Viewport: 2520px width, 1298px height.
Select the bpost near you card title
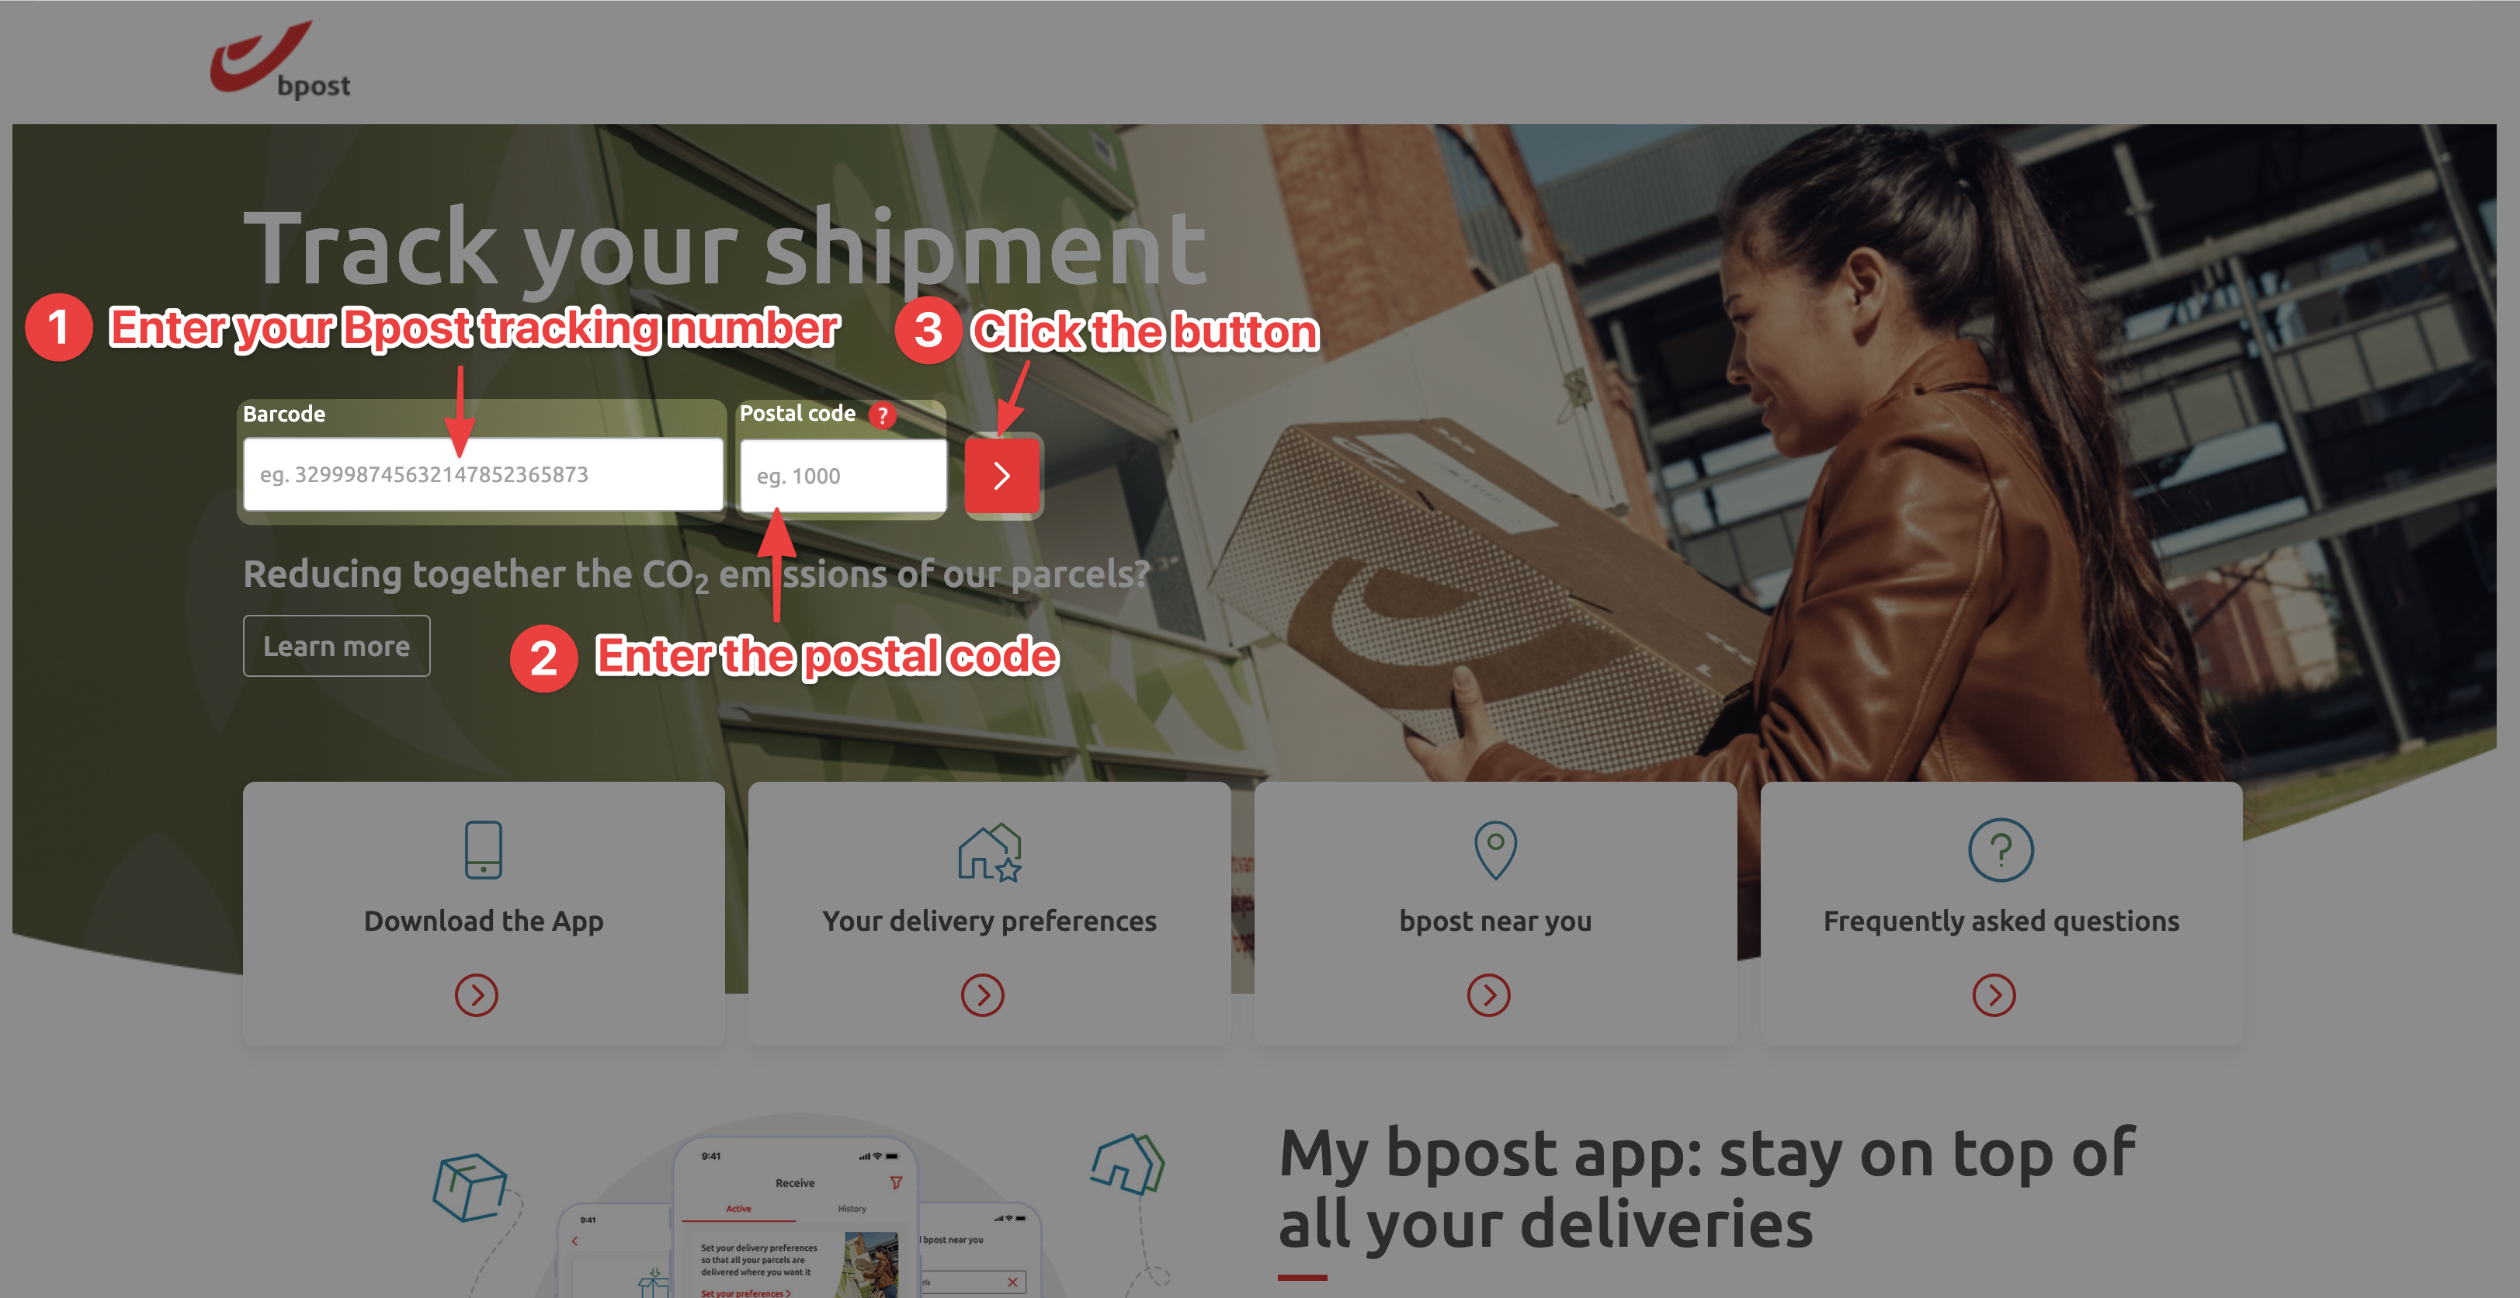pyautogui.click(x=1494, y=921)
